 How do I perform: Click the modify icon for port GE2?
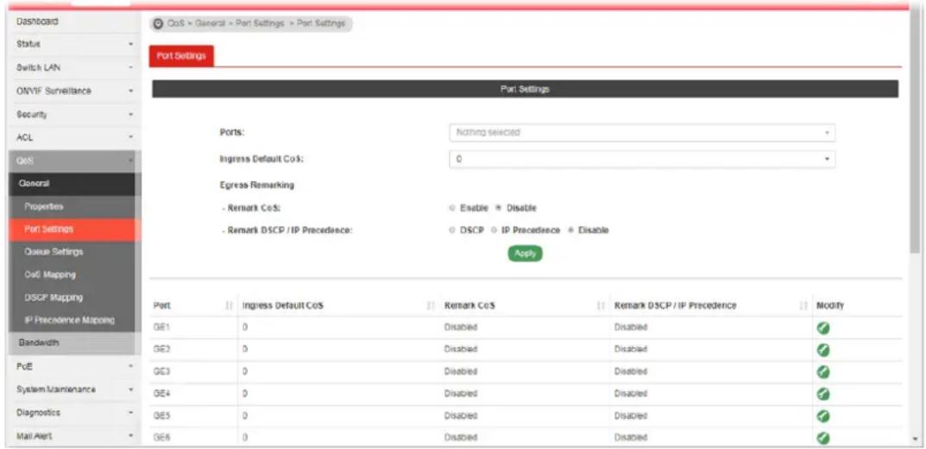pyautogui.click(x=824, y=350)
